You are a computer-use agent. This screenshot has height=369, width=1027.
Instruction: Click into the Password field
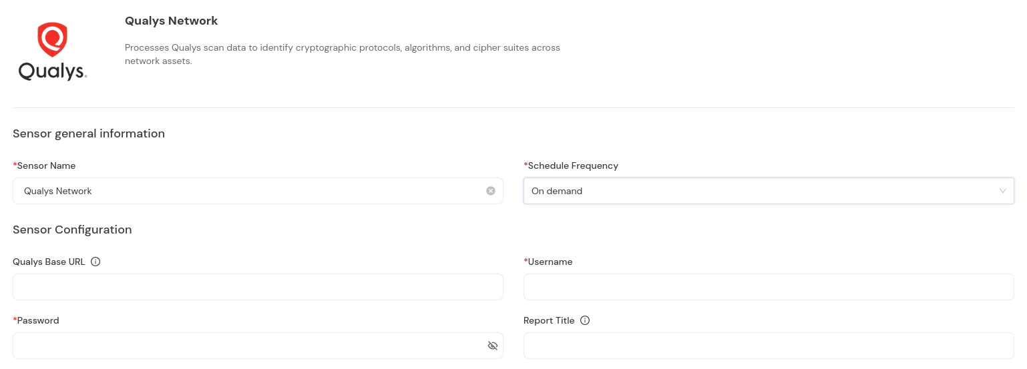point(258,346)
